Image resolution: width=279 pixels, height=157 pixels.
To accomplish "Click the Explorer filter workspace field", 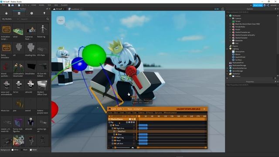I will tap(251, 12).
